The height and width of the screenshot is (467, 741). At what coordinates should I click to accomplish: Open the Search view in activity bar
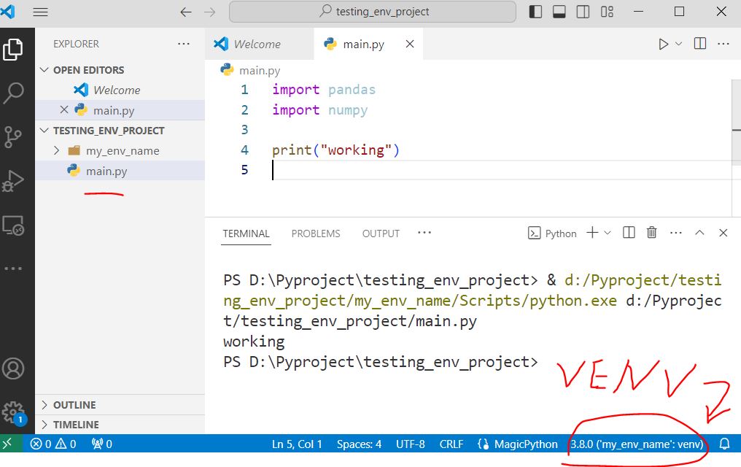tap(14, 93)
